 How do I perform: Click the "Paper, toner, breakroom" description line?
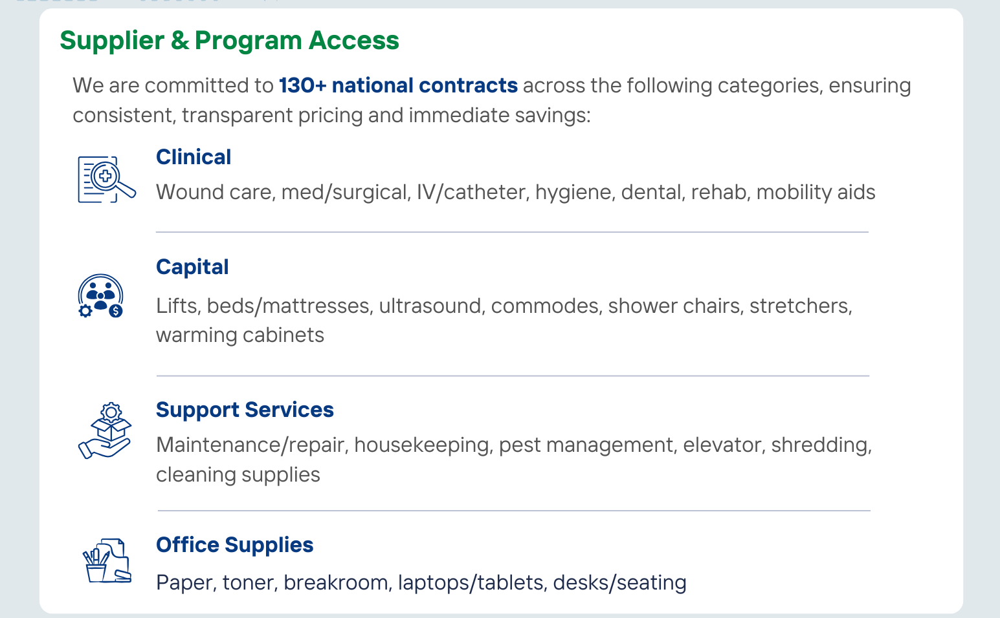point(421,583)
